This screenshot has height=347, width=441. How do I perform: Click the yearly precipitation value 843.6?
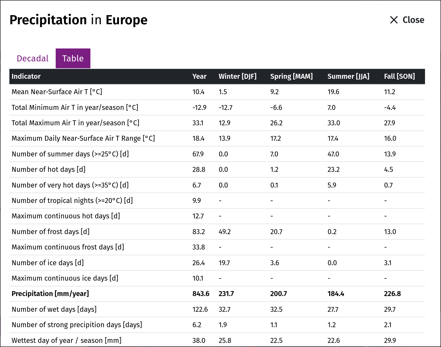pyautogui.click(x=201, y=294)
